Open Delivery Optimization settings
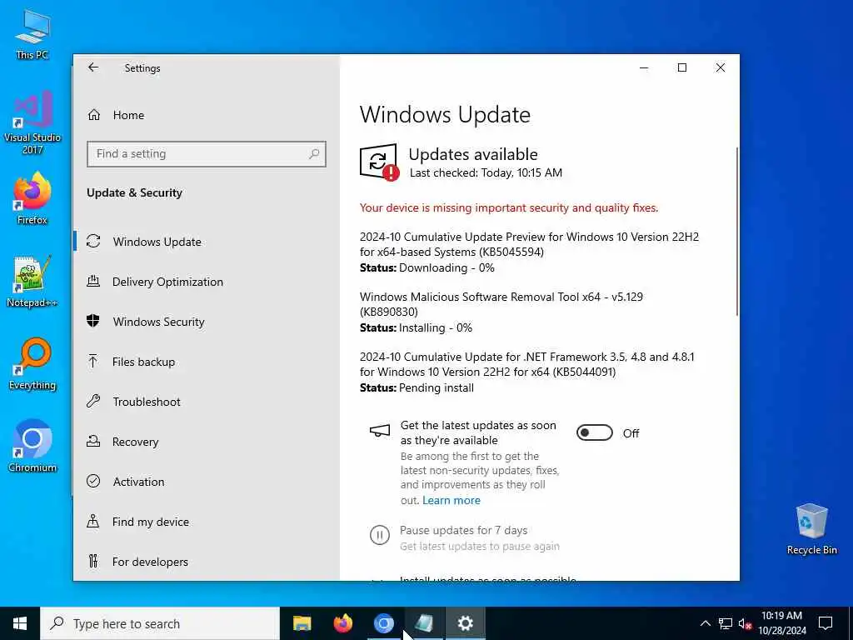853x640 pixels. [207, 282]
